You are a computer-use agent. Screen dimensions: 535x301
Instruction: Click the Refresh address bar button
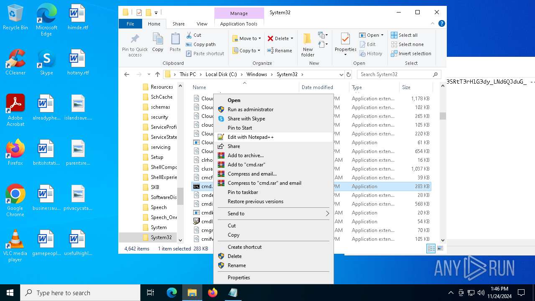[349, 74]
